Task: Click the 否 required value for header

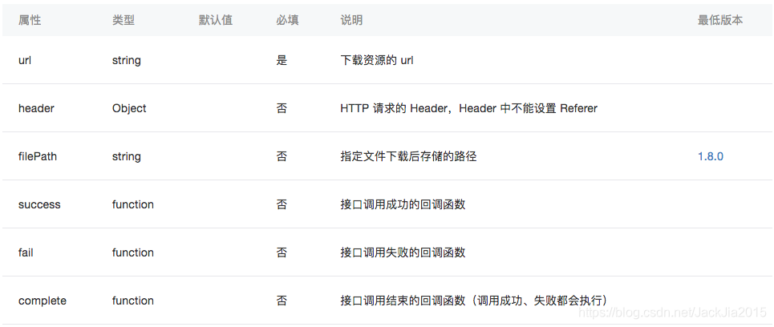Action: (x=282, y=108)
